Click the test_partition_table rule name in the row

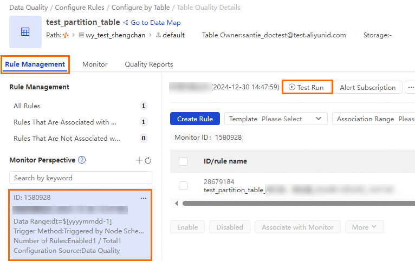(234, 190)
